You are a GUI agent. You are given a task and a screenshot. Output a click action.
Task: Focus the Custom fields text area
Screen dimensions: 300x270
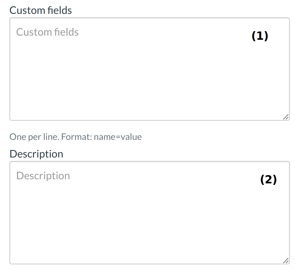click(x=149, y=75)
